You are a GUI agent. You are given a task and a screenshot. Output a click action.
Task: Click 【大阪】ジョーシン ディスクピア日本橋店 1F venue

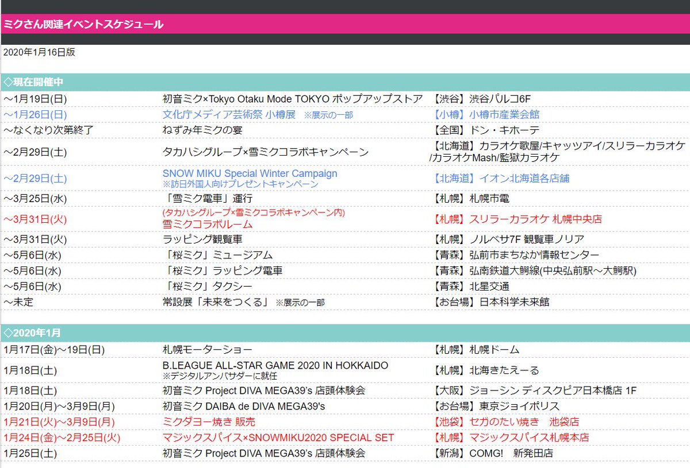[x=533, y=390]
